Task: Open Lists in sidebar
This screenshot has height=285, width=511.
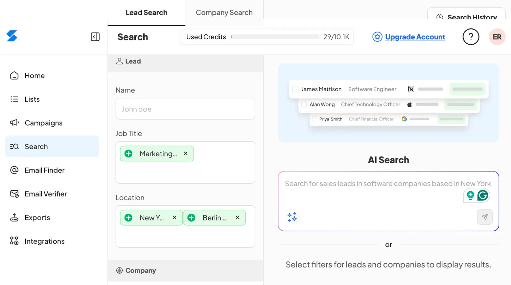Action: (x=52, y=99)
